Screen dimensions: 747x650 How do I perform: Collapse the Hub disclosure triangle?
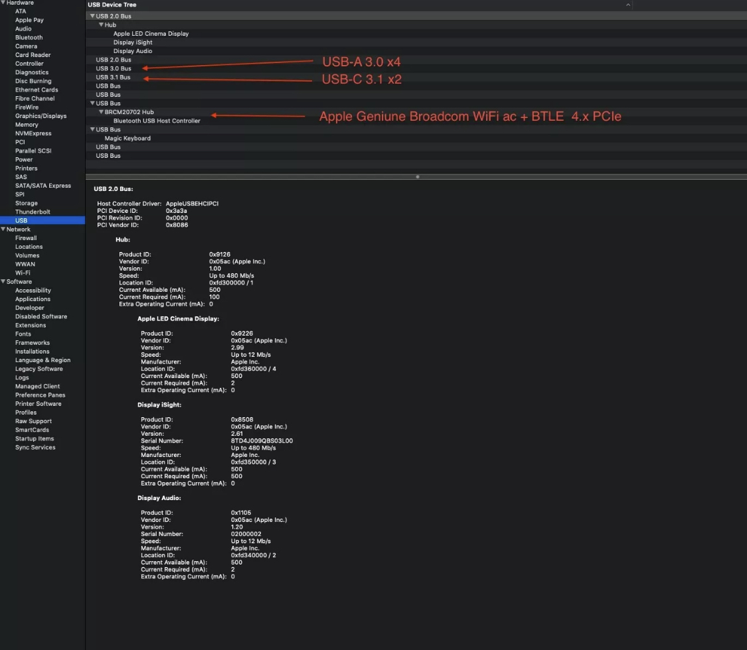[x=101, y=25]
